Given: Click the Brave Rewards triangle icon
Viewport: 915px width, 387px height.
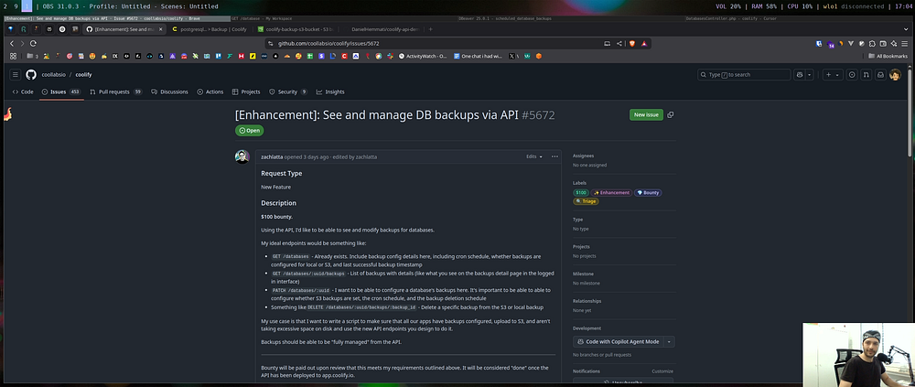Looking at the screenshot, I should (644, 43).
